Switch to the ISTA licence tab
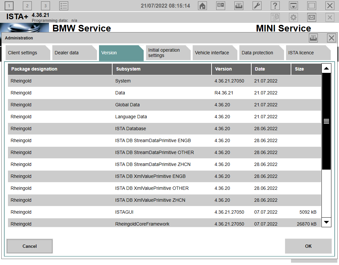 tap(308, 53)
